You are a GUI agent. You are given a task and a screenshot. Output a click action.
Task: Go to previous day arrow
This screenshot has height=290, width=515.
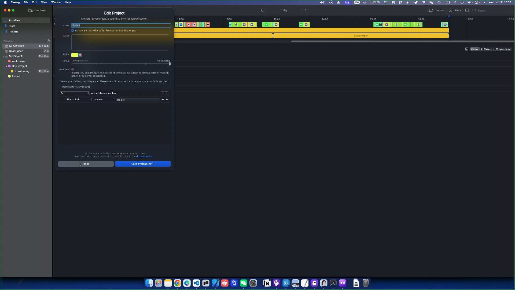[x=262, y=10]
